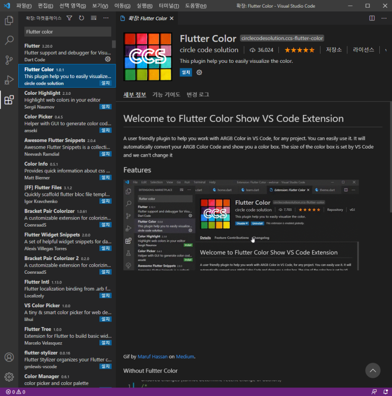Open Run and Debug view
The image size is (392, 396).
[9, 80]
